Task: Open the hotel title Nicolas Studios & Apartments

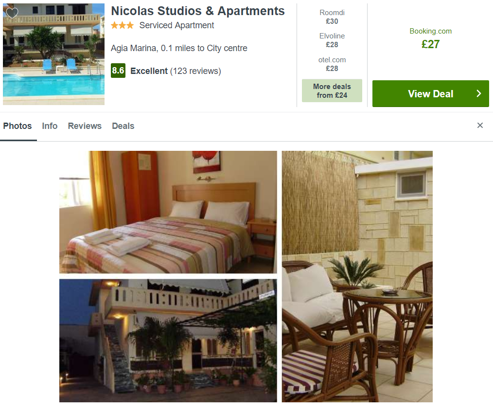Action: [198, 11]
